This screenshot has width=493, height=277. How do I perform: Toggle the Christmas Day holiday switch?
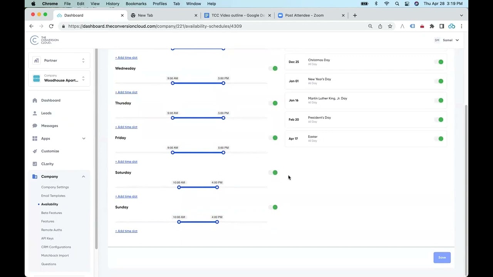(x=439, y=62)
